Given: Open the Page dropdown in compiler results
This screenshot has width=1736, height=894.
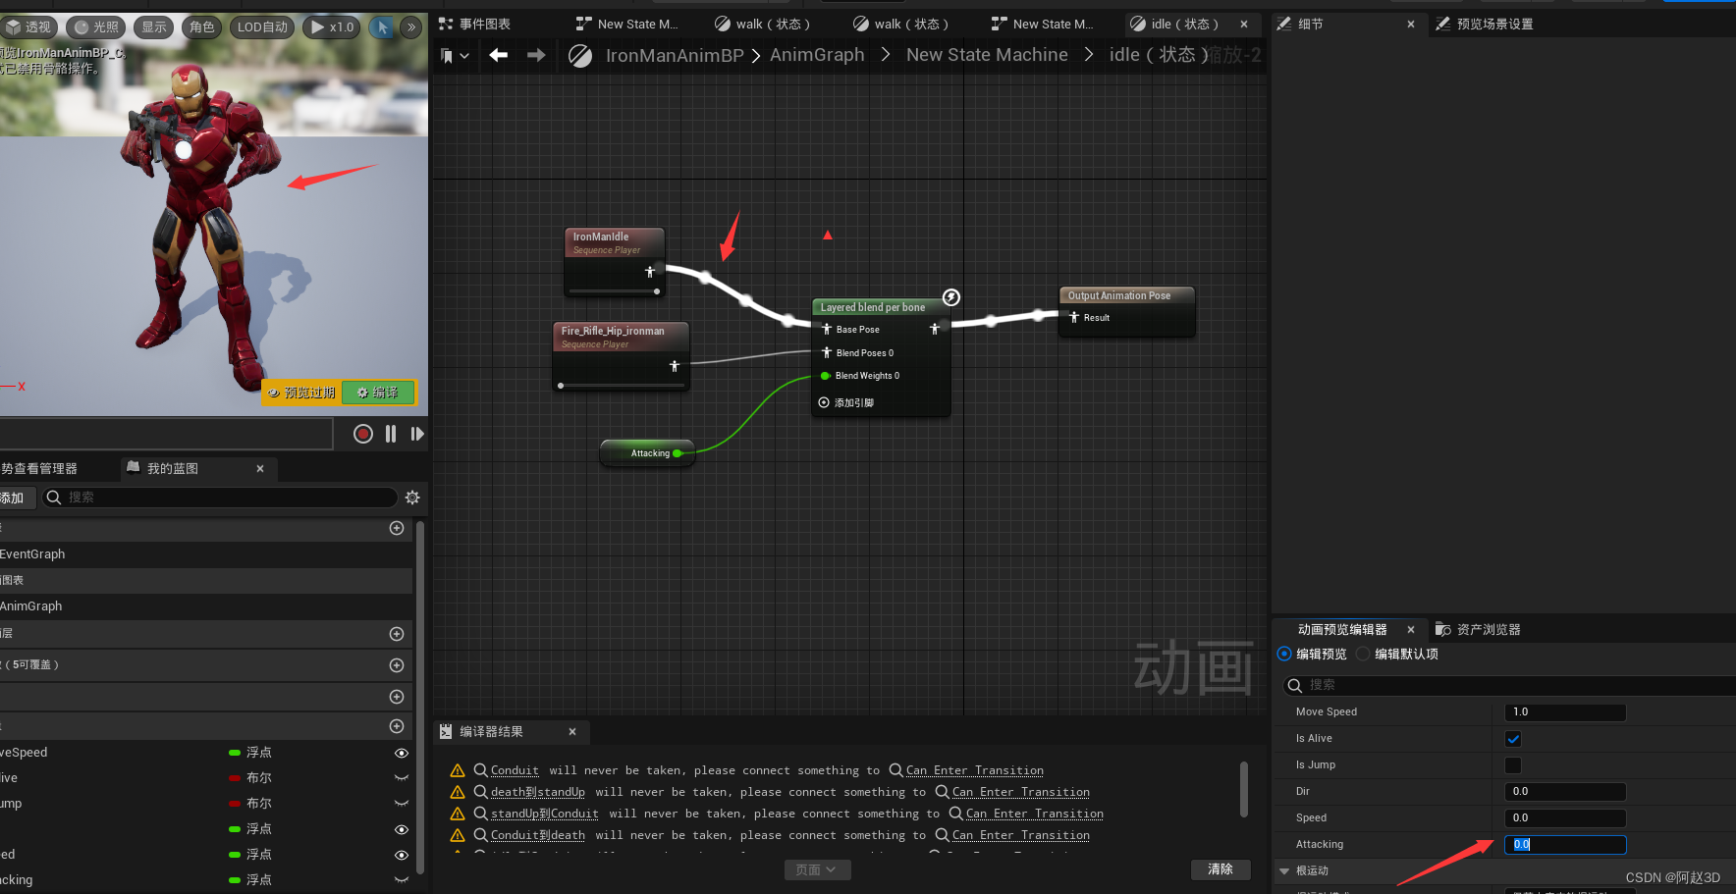Looking at the screenshot, I should pos(816,869).
